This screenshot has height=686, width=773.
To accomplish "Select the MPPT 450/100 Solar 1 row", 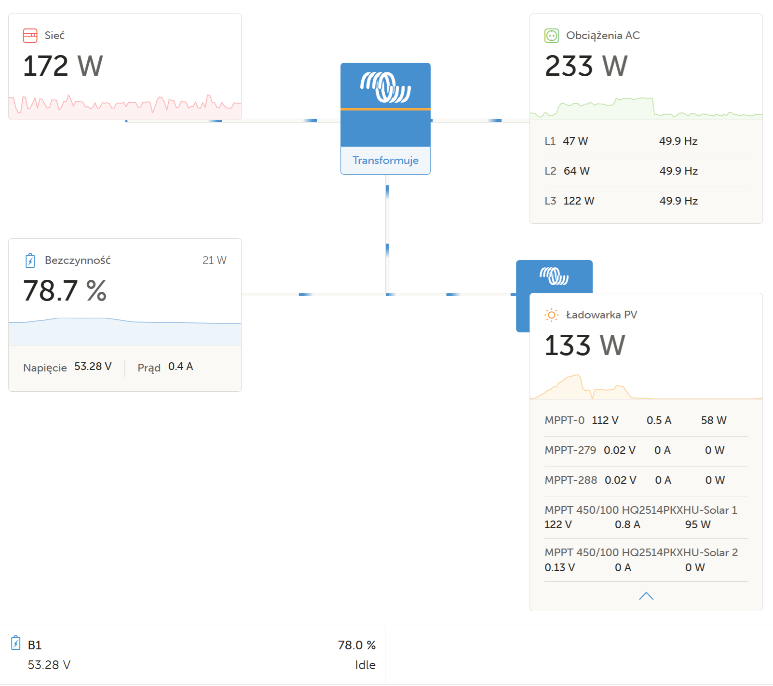I will [646, 517].
